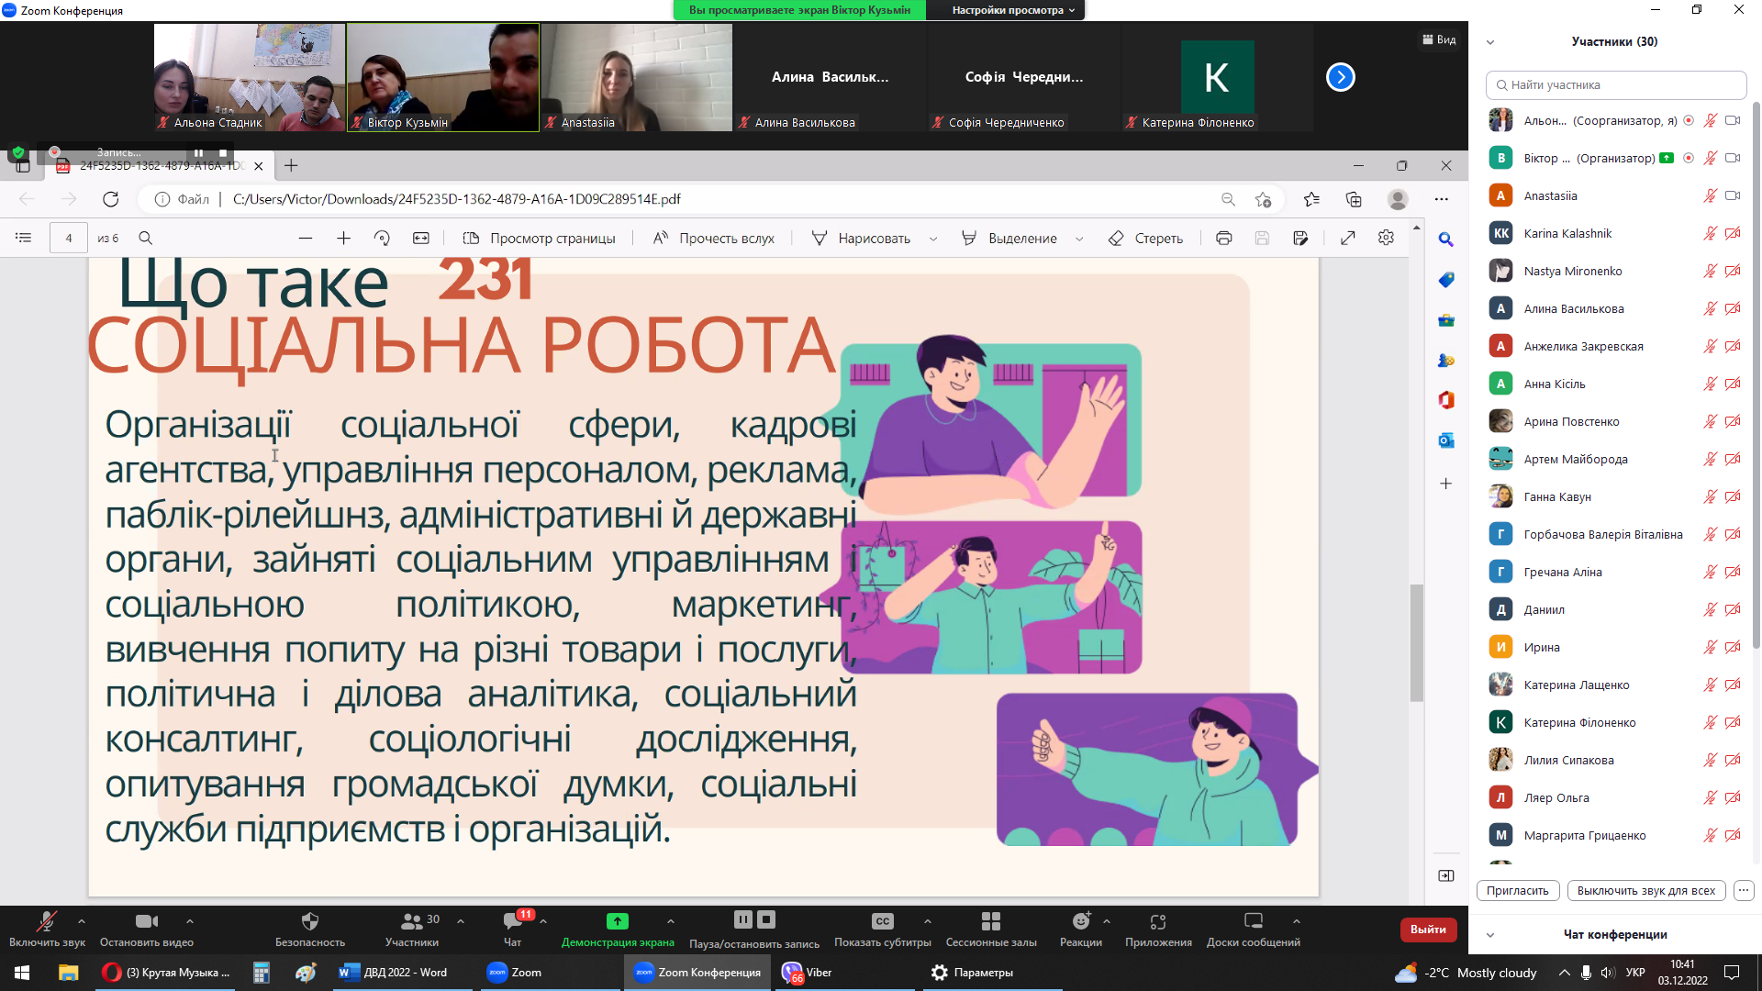
Task: Open the Security (Безопасность) shield icon
Action: 310,921
